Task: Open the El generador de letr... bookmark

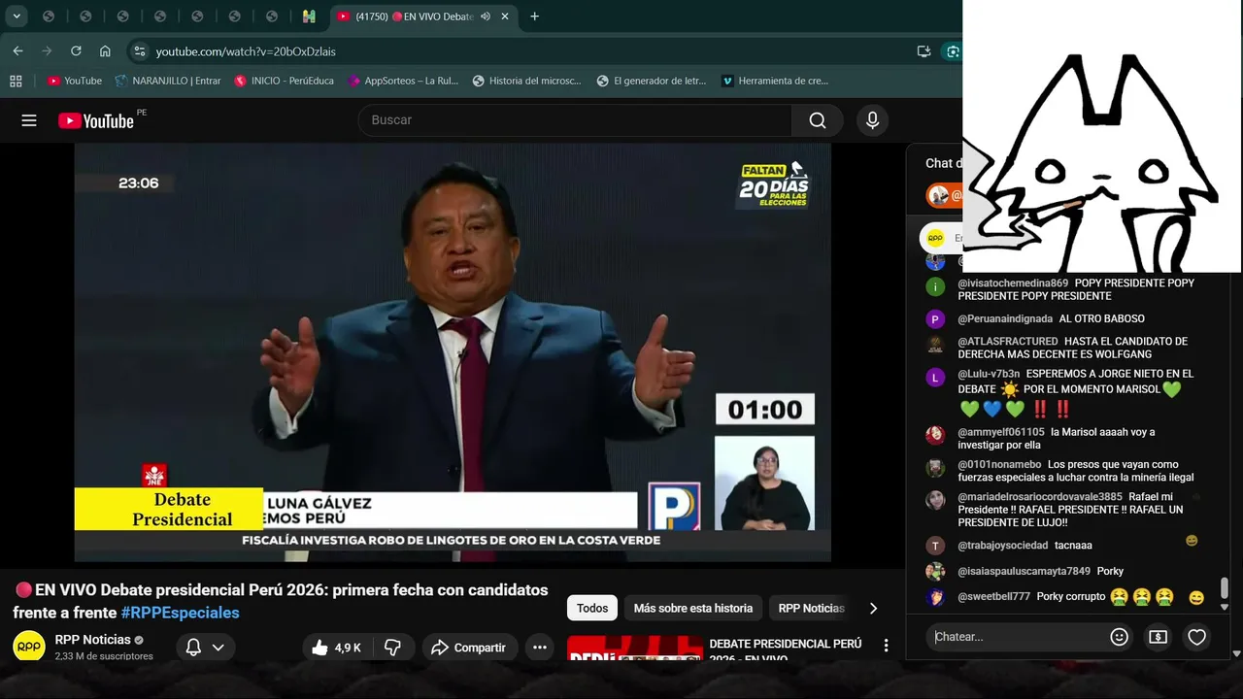Action: coord(652,81)
